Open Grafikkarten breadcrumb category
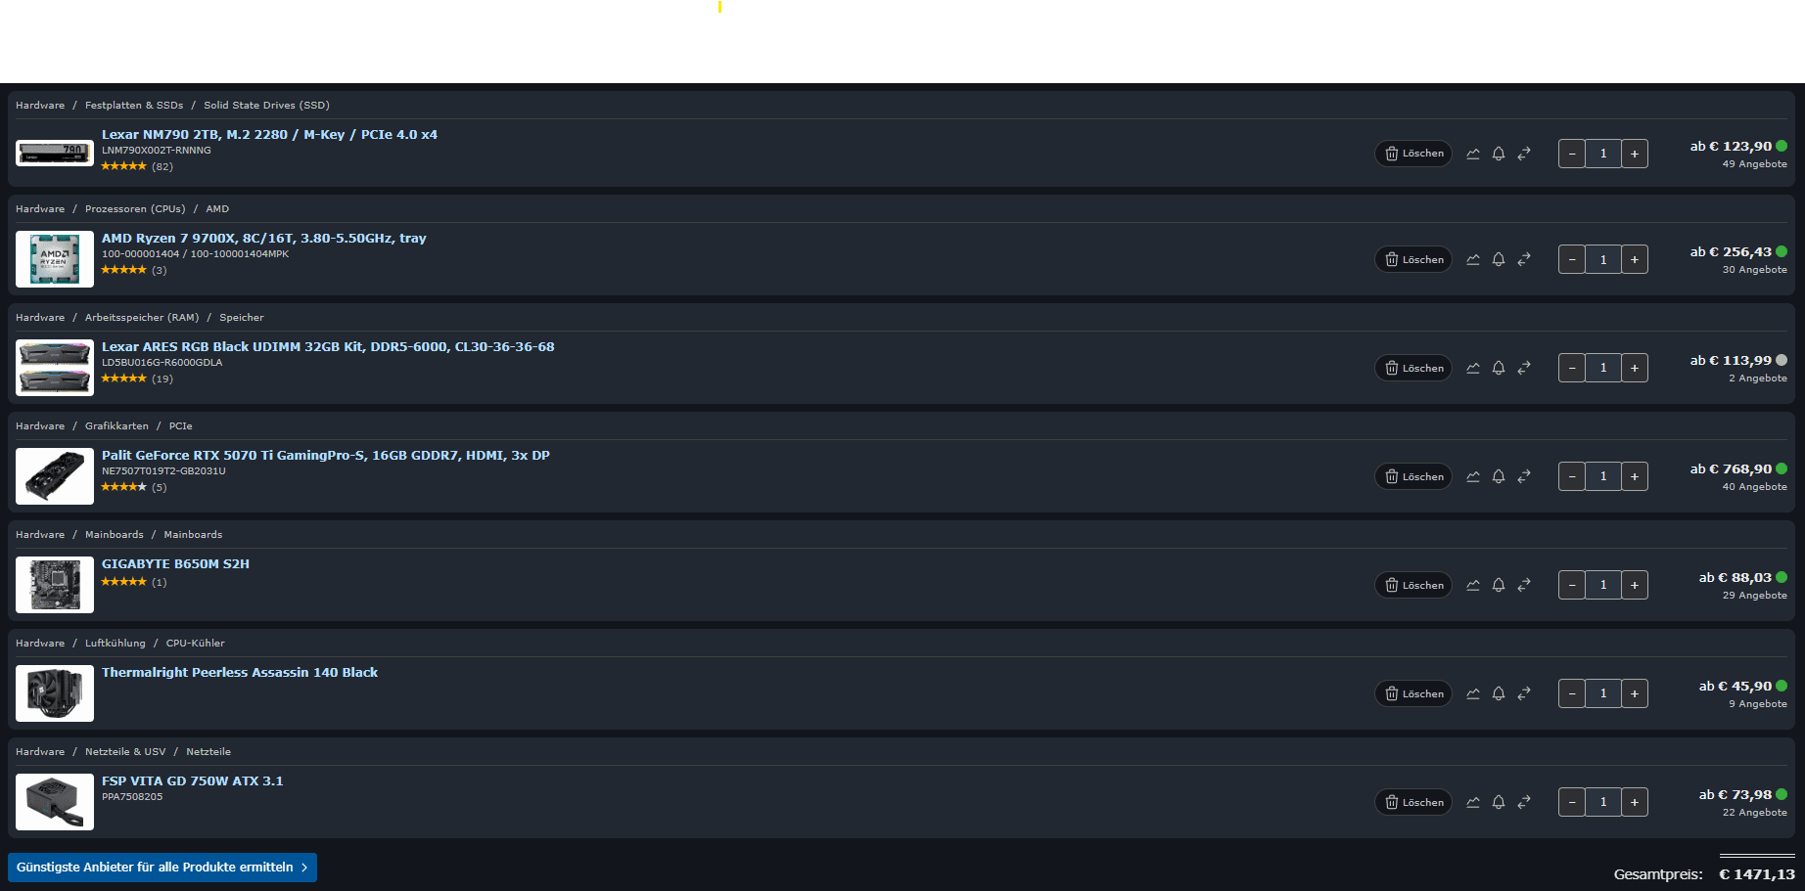Viewport: 1805px width, 891px height. coord(116,426)
